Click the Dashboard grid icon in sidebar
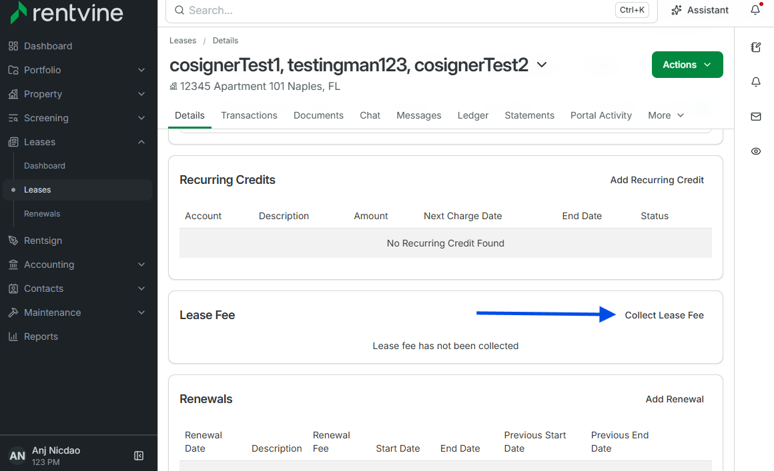 coord(13,46)
